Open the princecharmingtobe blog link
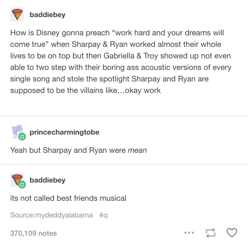 click(x=65, y=132)
